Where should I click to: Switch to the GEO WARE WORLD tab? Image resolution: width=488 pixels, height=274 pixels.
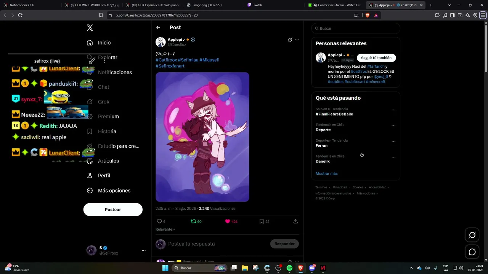pyautogui.click(x=91, y=5)
